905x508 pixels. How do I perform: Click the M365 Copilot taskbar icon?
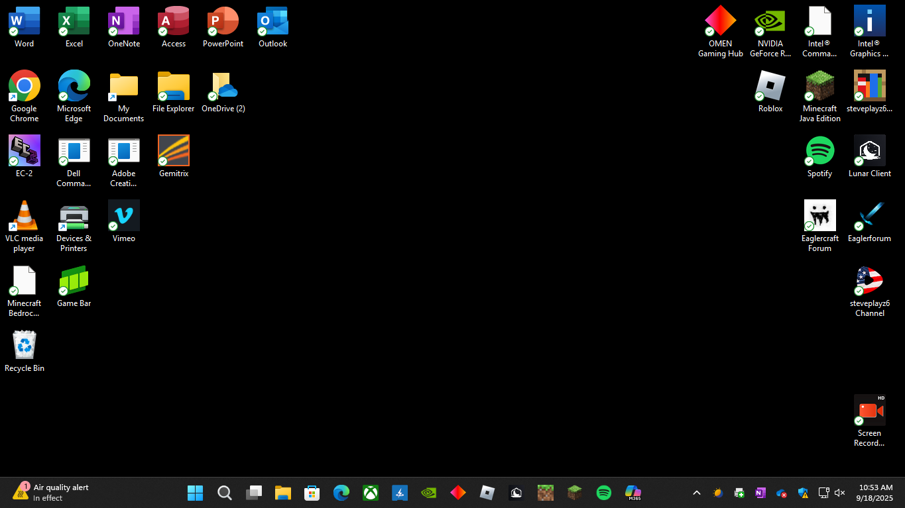point(633,493)
